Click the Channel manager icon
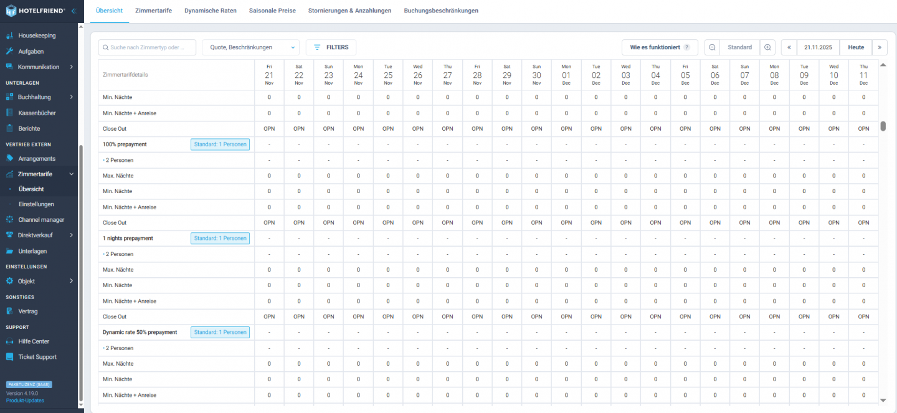Screen dimensions: 897x413 [x=10, y=220]
